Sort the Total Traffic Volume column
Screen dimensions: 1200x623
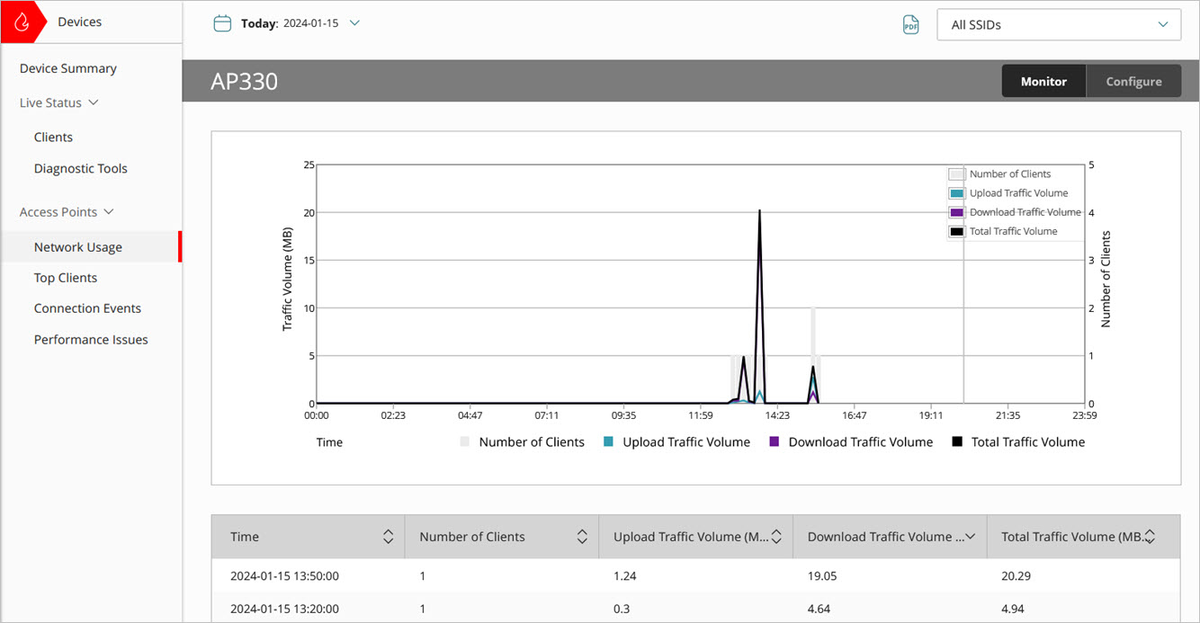(1151, 536)
